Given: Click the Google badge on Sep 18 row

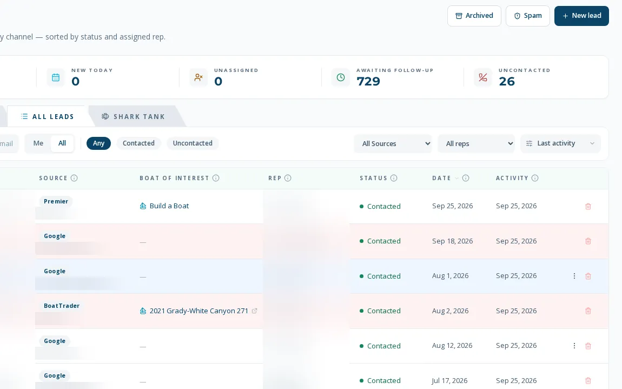Looking at the screenshot, I should [54, 236].
